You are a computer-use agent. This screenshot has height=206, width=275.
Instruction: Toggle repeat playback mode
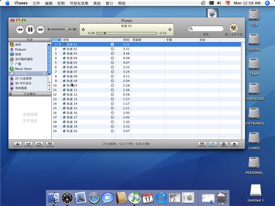pyautogui.click(x=39, y=144)
